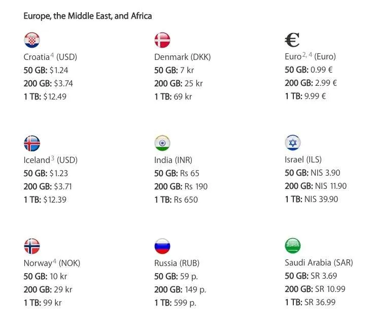Click the Euro footnote 2, 4 superscript
This screenshot has height=330, width=374.
(x=307, y=55)
